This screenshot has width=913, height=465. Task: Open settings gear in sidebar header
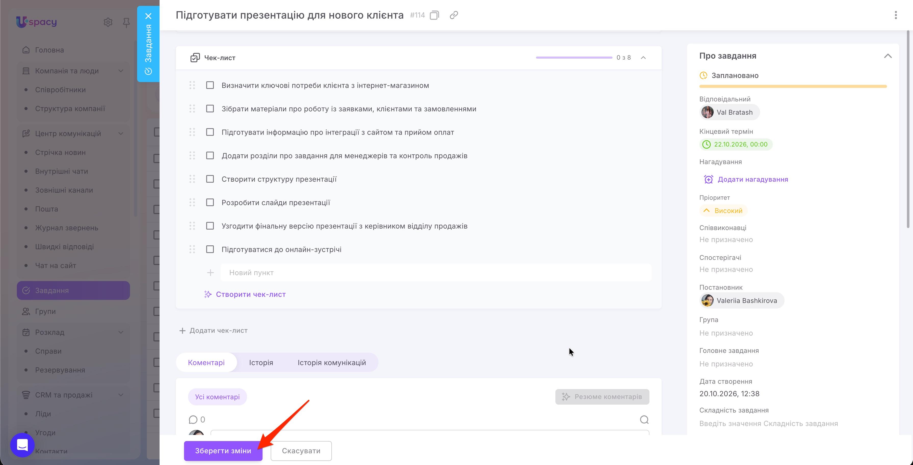(x=108, y=22)
